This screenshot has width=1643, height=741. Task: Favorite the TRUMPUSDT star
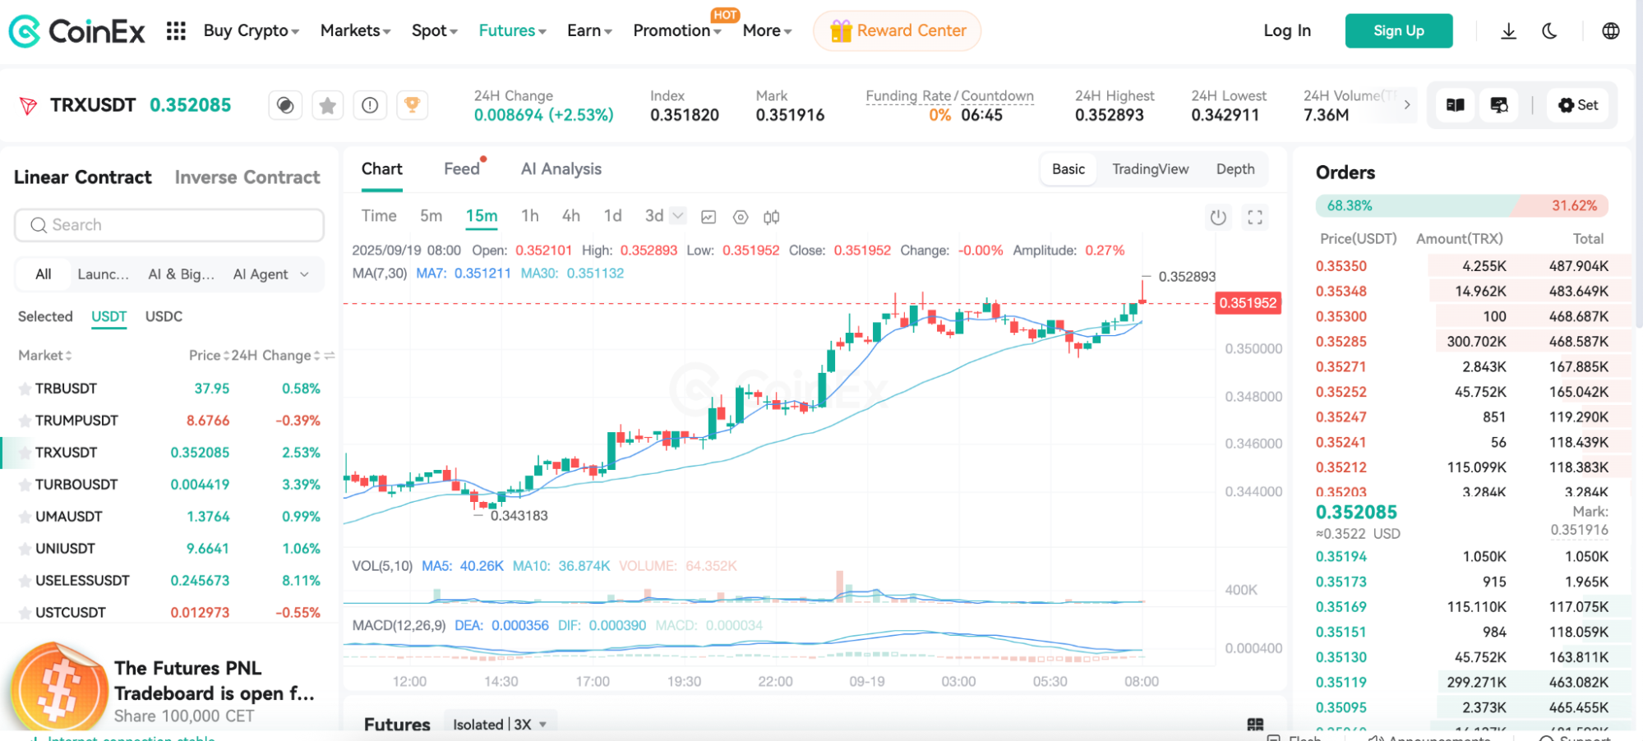[25, 421]
